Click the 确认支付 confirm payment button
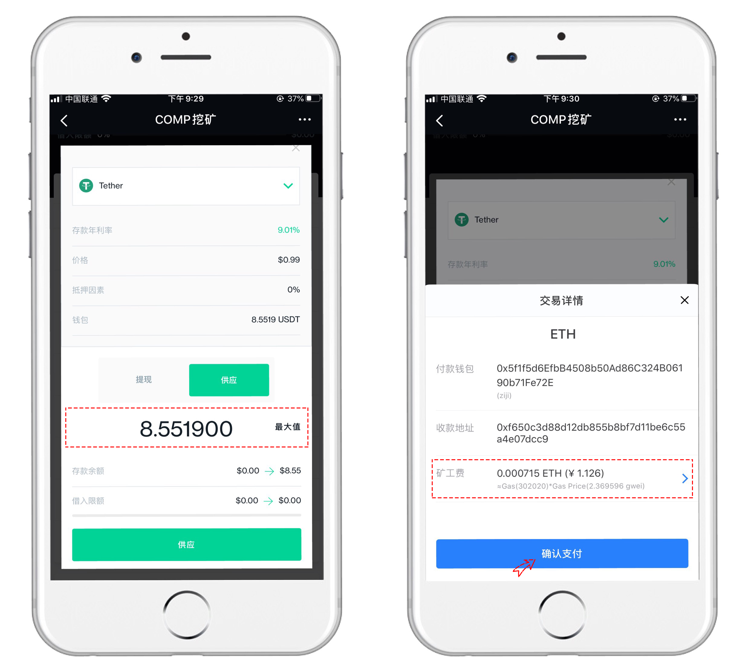The image size is (751, 668). point(561,553)
